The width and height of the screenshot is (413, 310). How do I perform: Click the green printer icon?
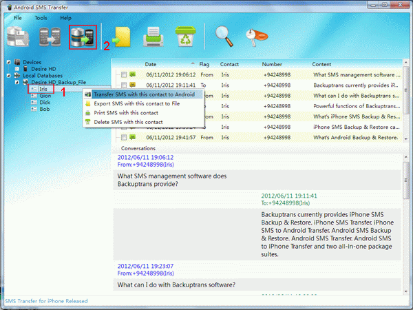click(153, 37)
